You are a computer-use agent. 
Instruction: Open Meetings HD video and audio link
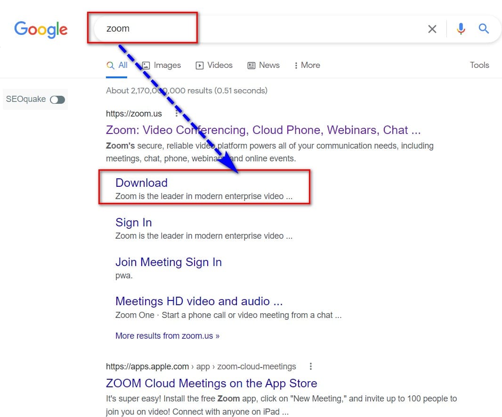coord(199,301)
